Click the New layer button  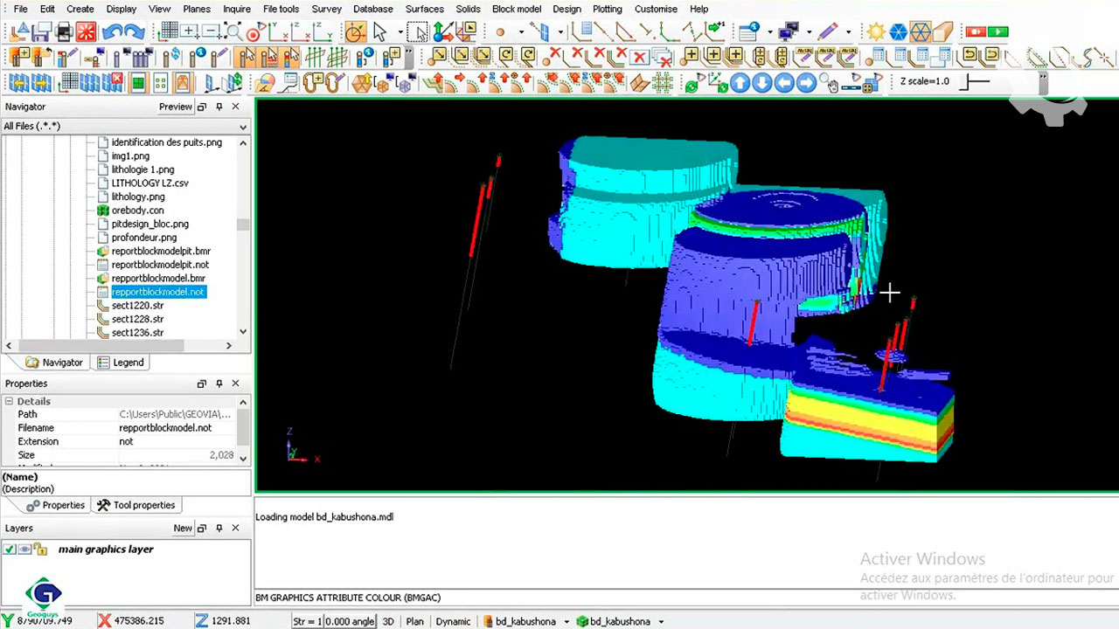pyautogui.click(x=182, y=528)
